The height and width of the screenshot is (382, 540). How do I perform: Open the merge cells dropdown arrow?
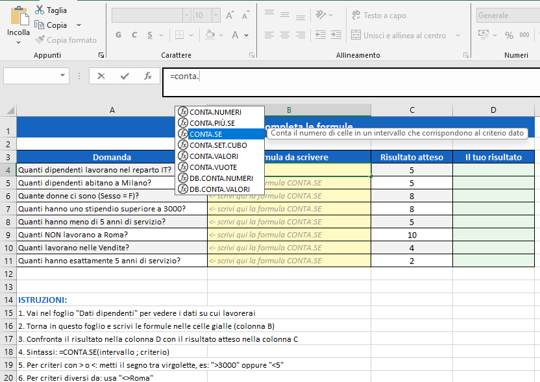coord(458,35)
